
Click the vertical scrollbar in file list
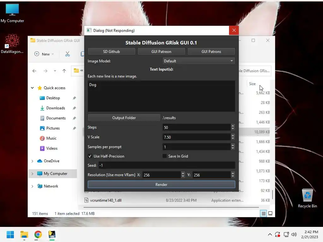tap(273, 194)
